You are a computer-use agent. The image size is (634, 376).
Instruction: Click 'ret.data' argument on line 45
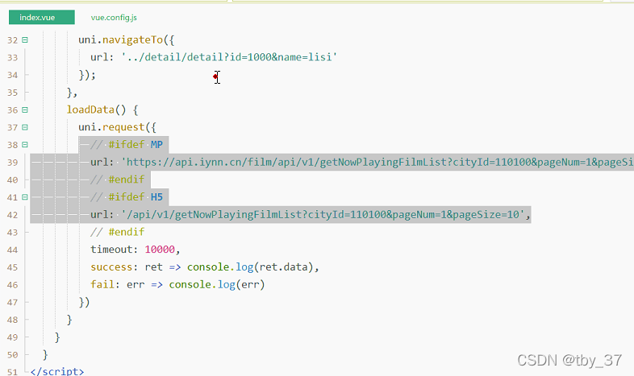pos(283,267)
